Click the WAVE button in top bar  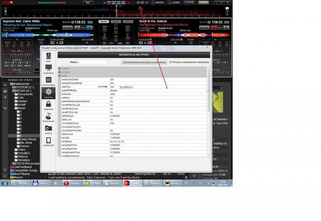(x=88, y=2)
